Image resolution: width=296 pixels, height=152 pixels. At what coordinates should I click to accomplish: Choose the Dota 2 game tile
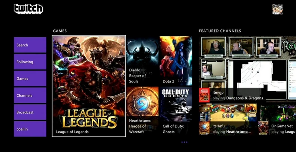(x=176, y=61)
